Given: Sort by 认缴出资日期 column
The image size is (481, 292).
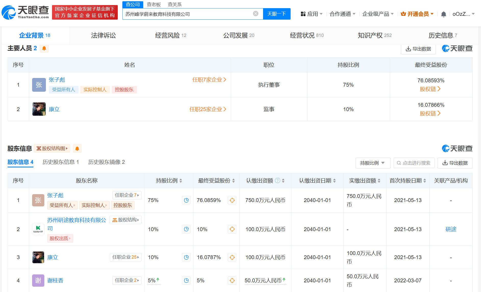Looking at the screenshot, I should click(334, 181).
